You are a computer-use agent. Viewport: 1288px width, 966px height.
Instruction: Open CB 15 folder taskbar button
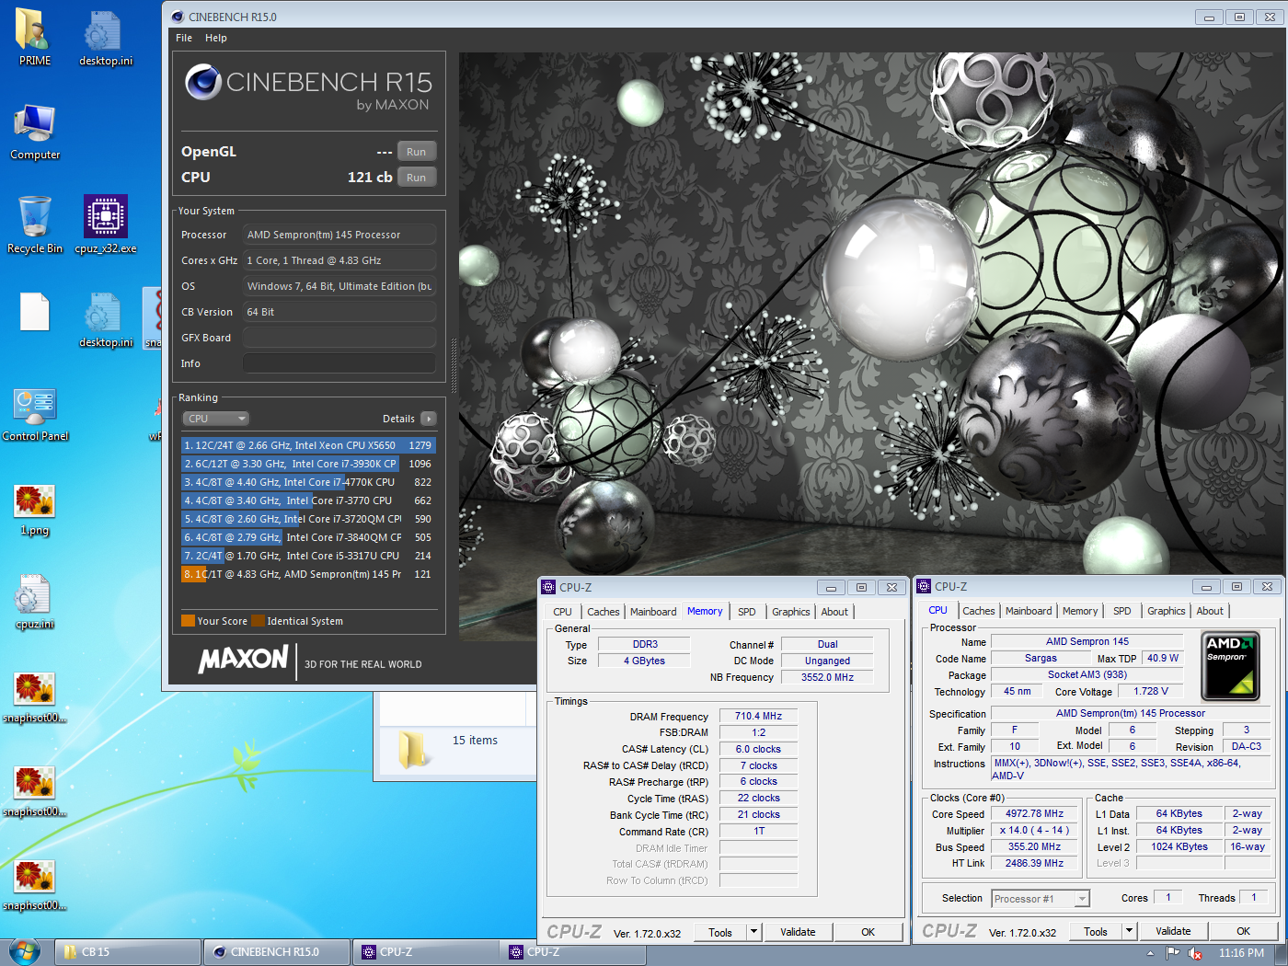coord(127,952)
